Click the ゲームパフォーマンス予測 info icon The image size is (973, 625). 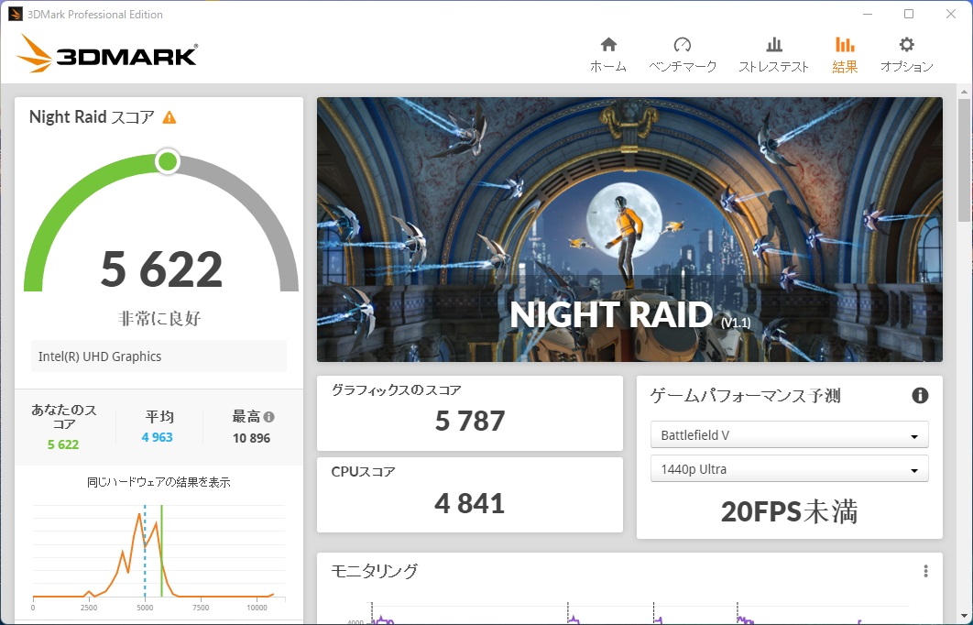click(920, 395)
